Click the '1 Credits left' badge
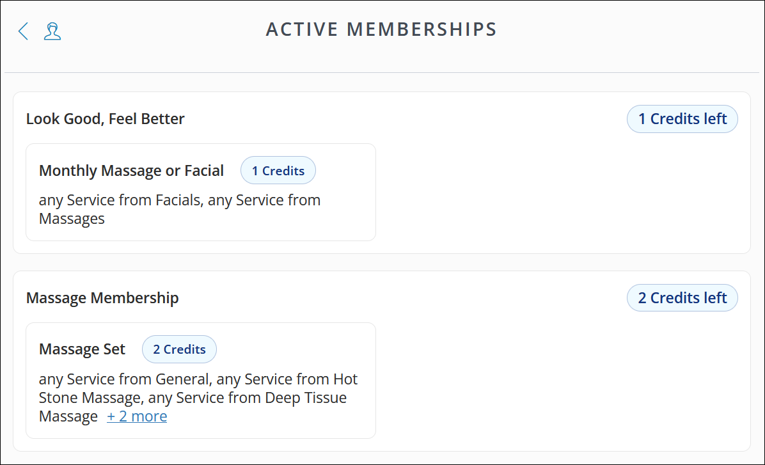 coord(682,119)
